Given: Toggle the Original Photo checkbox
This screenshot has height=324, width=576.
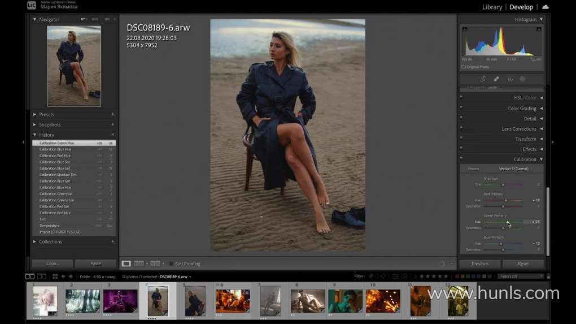Looking at the screenshot, I should tap(464, 67).
